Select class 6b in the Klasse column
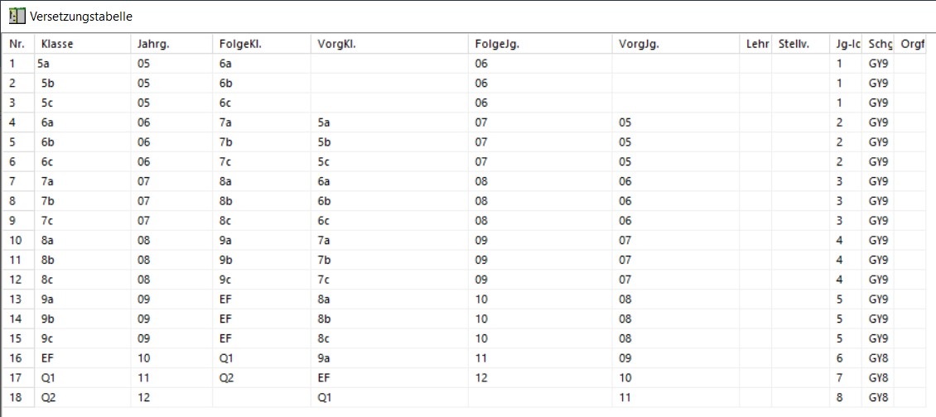The image size is (936, 417). coord(83,142)
